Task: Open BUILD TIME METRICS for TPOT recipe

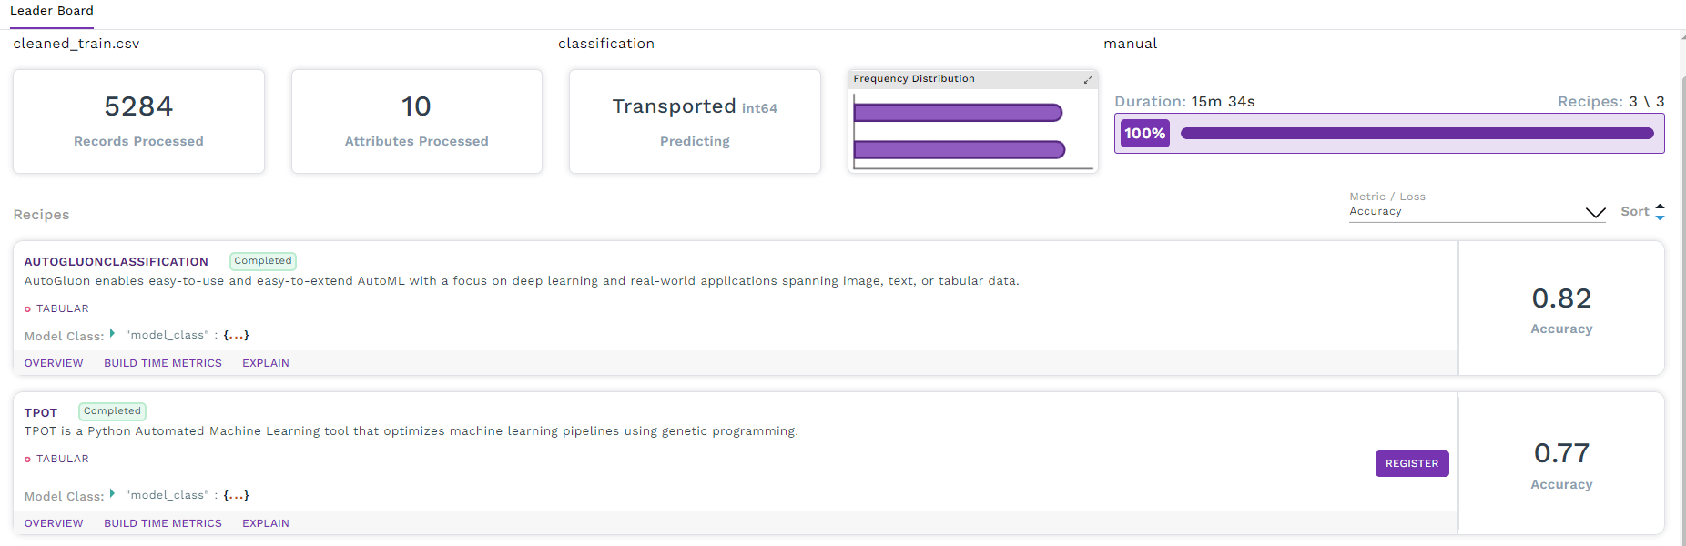Action: pyautogui.click(x=163, y=523)
